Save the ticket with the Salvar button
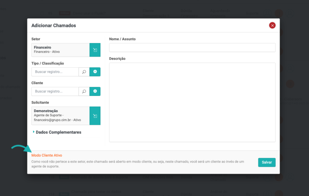 point(267,162)
